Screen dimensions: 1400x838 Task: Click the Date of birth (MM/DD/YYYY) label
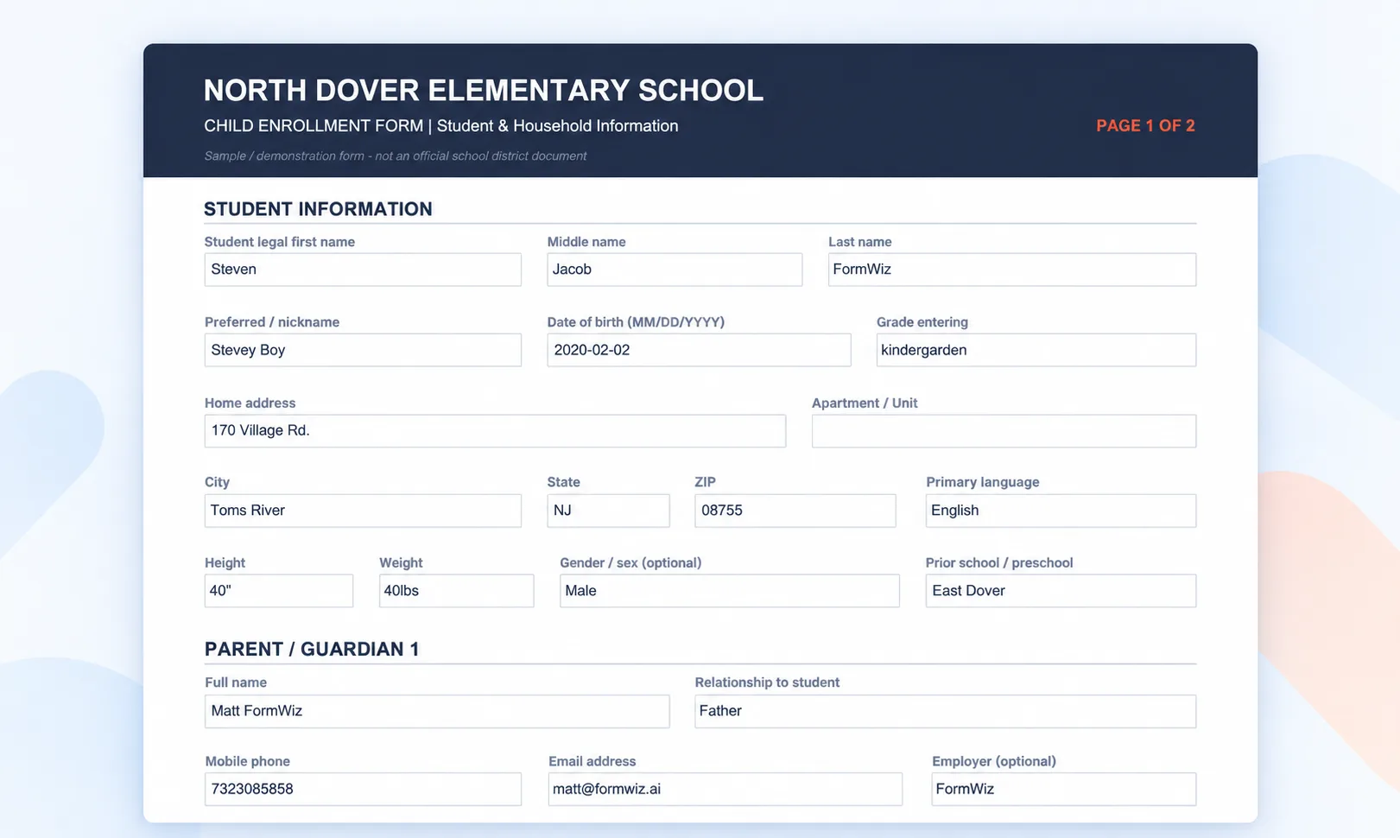click(x=636, y=322)
